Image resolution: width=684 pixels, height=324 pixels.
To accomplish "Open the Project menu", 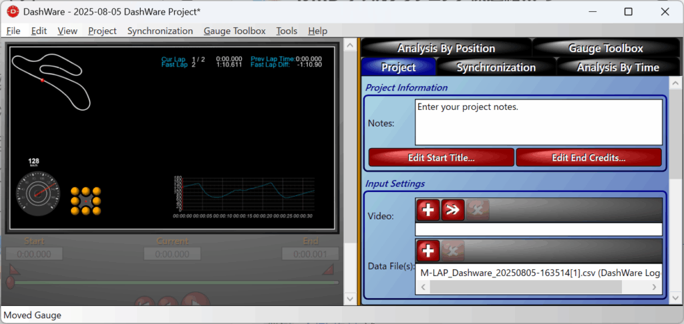I will click(102, 31).
